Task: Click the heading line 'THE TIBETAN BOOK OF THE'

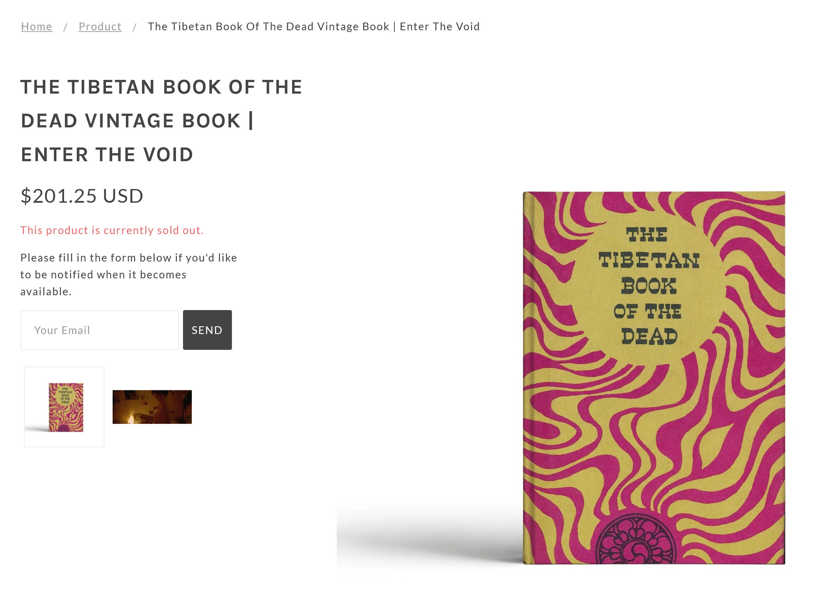Action: coord(162,87)
